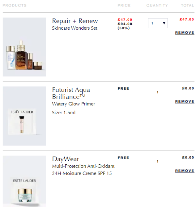This screenshot has height=207, width=196.
Task: Expand the quantity dropdown for Repair + Renew
Action: click(x=158, y=23)
